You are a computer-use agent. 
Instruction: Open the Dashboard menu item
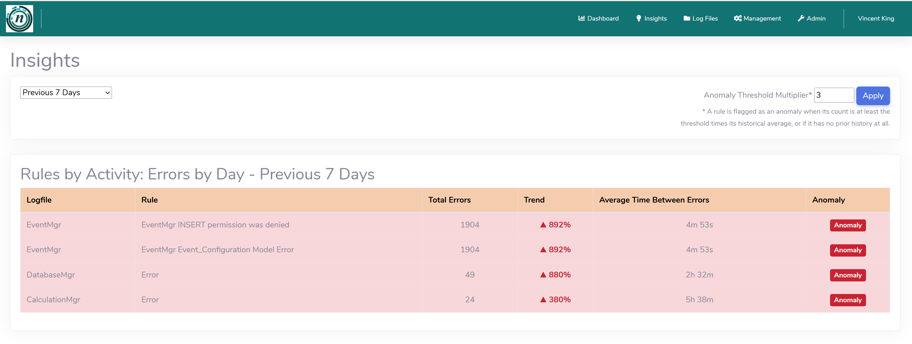pyautogui.click(x=598, y=18)
